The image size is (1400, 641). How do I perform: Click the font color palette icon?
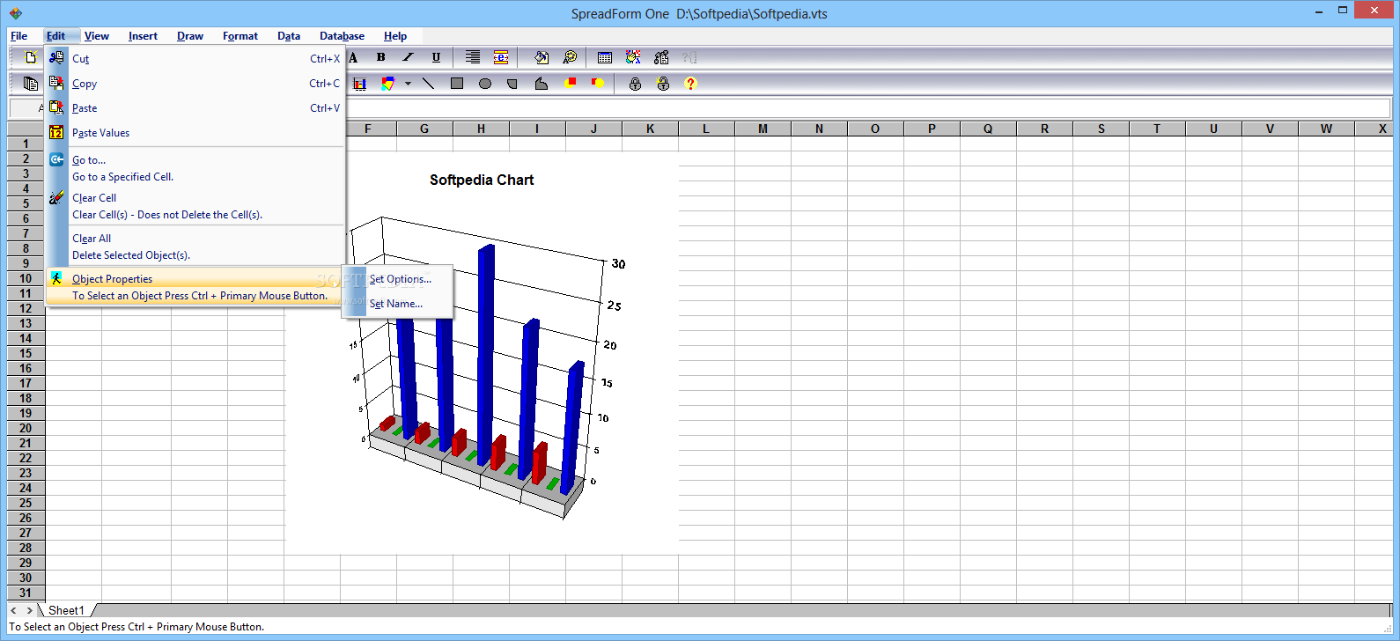(570, 57)
